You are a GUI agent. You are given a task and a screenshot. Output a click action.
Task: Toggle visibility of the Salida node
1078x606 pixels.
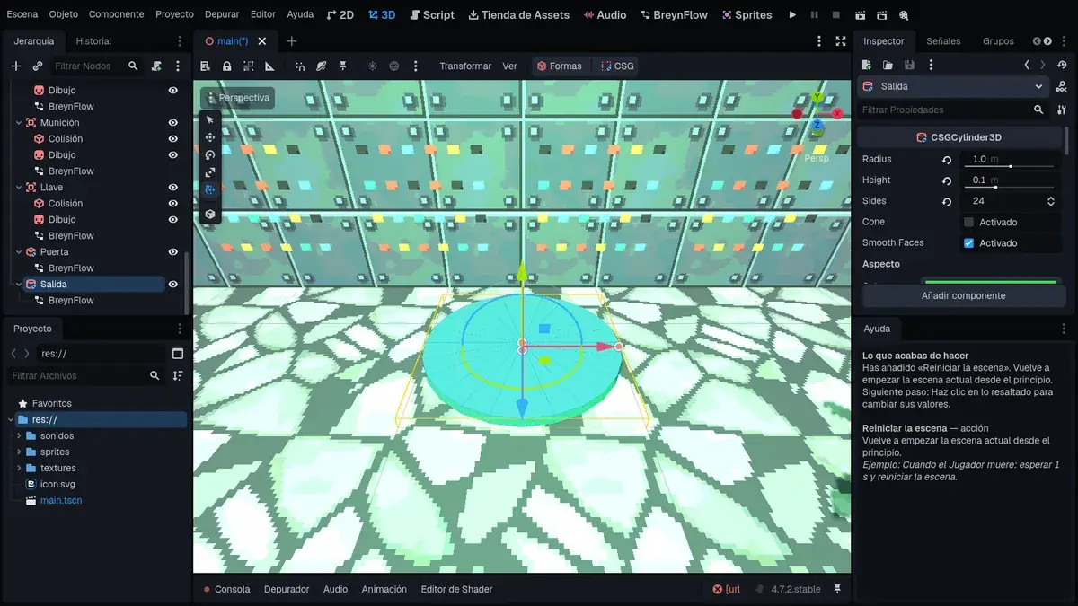(173, 285)
